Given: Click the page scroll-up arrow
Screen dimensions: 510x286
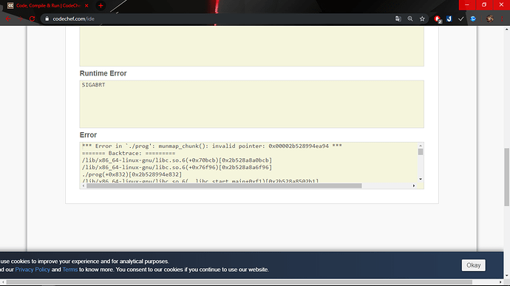Looking at the screenshot, I should pos(507,30).
